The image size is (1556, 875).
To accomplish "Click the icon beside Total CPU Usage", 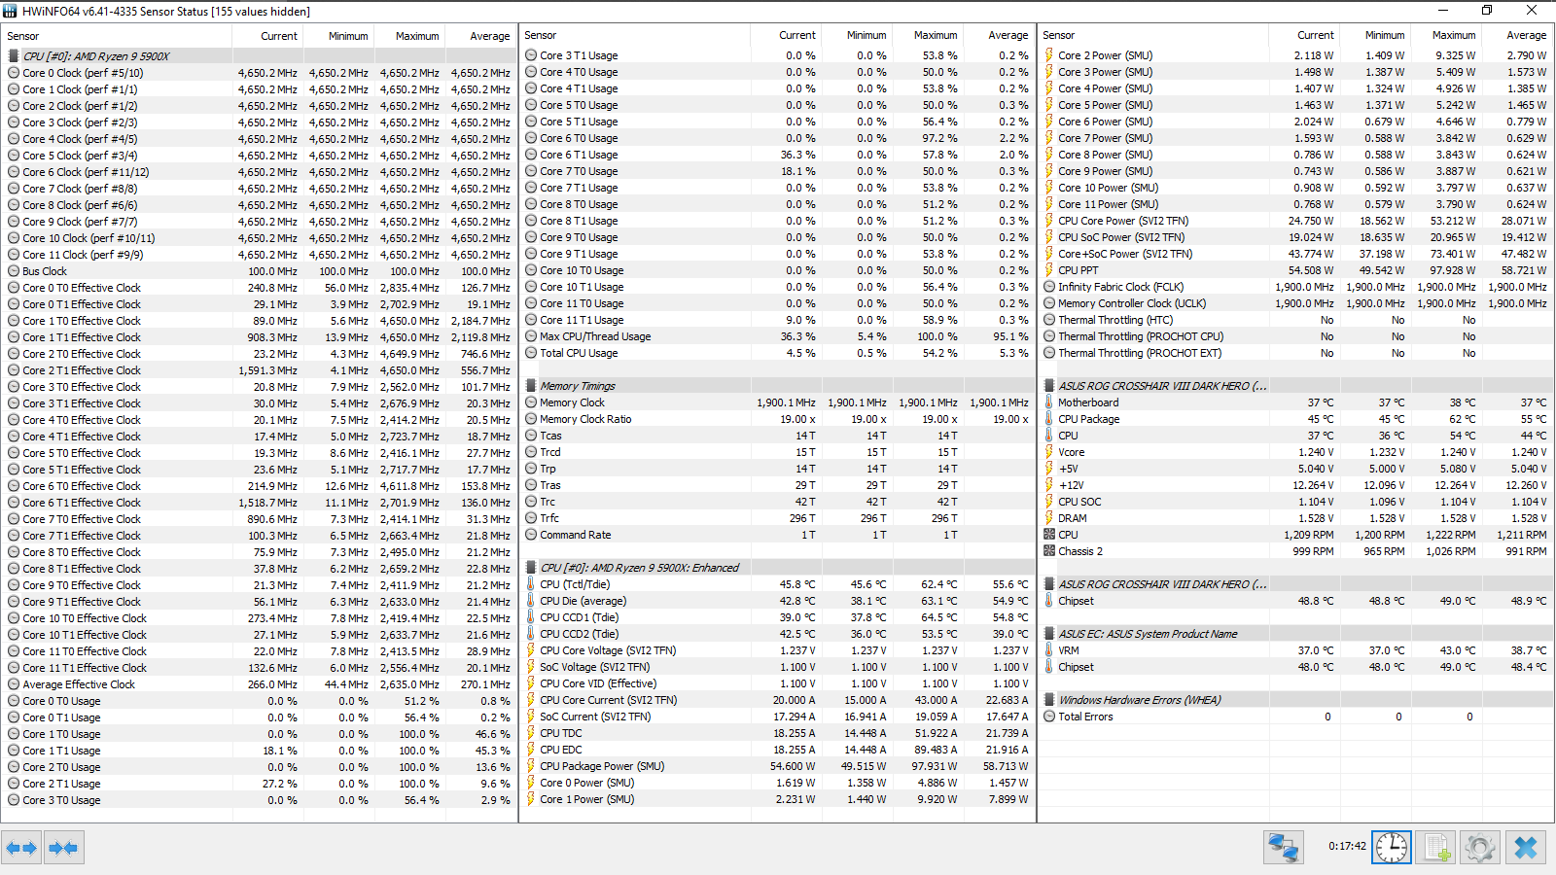I will (x=531, y=353).
